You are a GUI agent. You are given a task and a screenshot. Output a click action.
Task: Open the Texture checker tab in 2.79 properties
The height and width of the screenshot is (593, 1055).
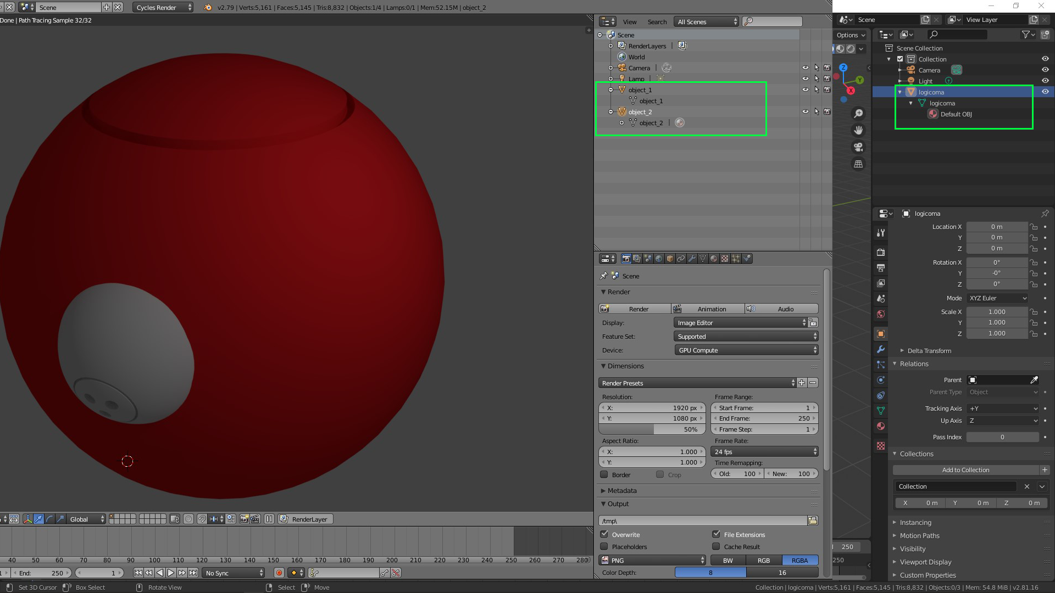pyautogui.click(x=725, y=259)
